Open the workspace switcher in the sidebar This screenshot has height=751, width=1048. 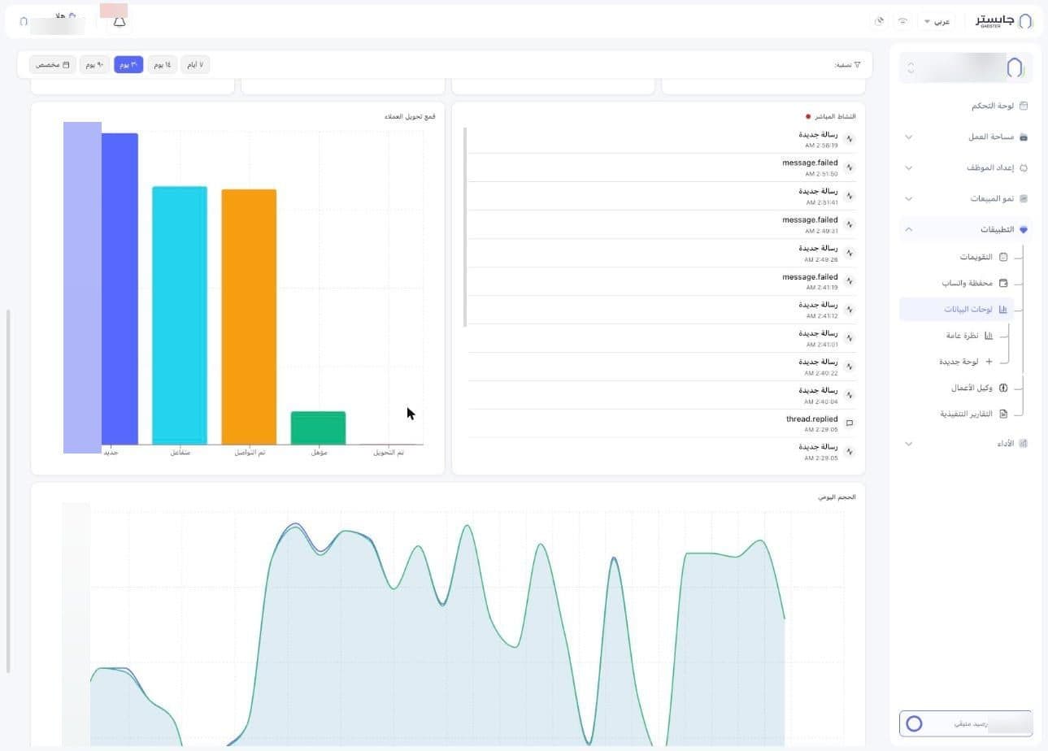click(966, 67)
